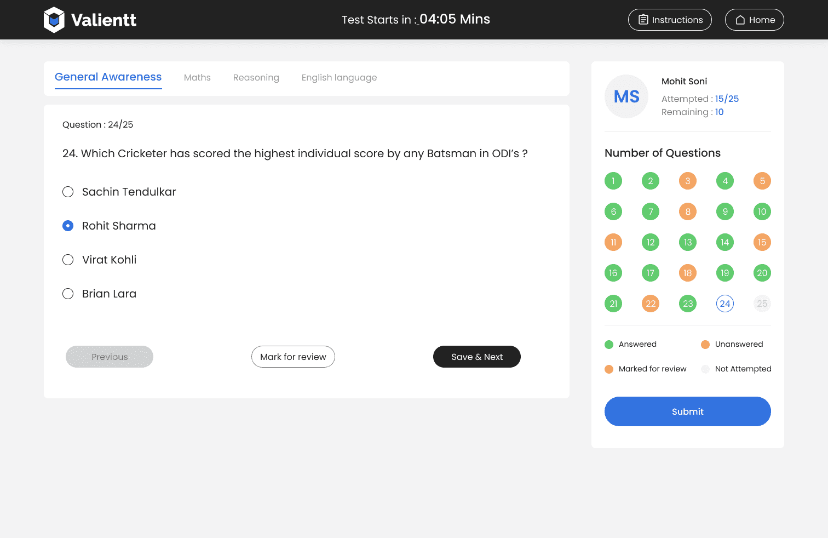Select question 20 bubble
The height and width of the screenshot is (538, 828).
point(762,273)
